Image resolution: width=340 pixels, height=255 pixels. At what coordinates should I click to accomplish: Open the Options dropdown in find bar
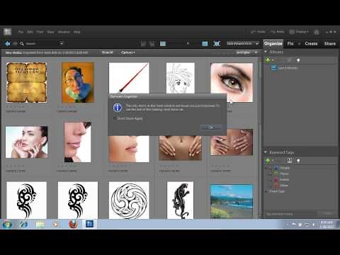point(127,52)
